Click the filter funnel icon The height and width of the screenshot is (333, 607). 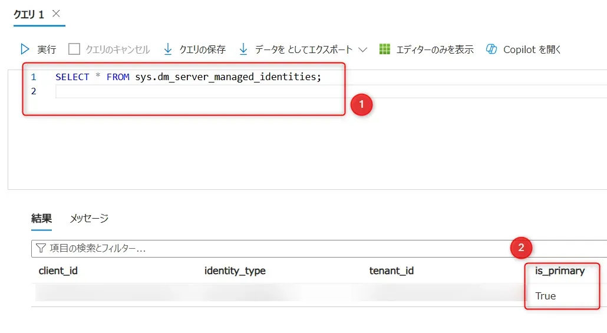[x=41, y=248]
